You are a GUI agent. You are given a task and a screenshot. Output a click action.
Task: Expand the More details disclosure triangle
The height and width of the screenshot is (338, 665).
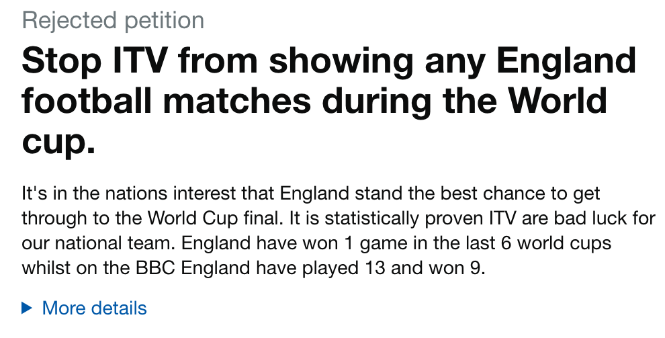click(27, 308)
